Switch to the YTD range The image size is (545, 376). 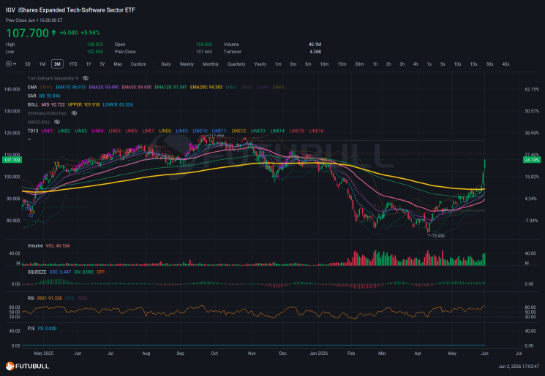(x=73, y=64)
